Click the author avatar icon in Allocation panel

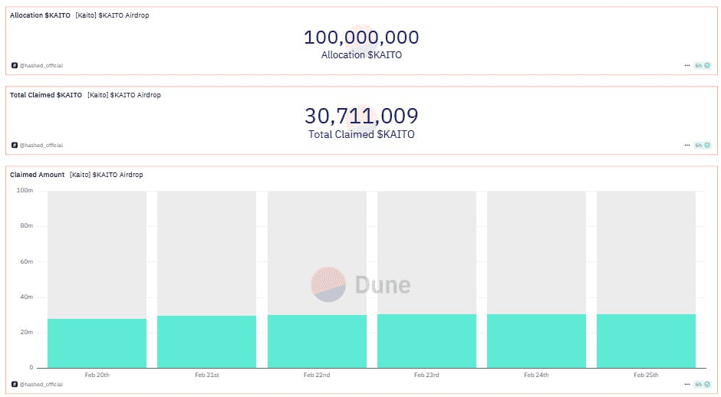click(x=14, y=66)
